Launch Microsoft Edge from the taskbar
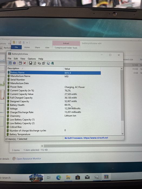 click(x=59, y=178)
